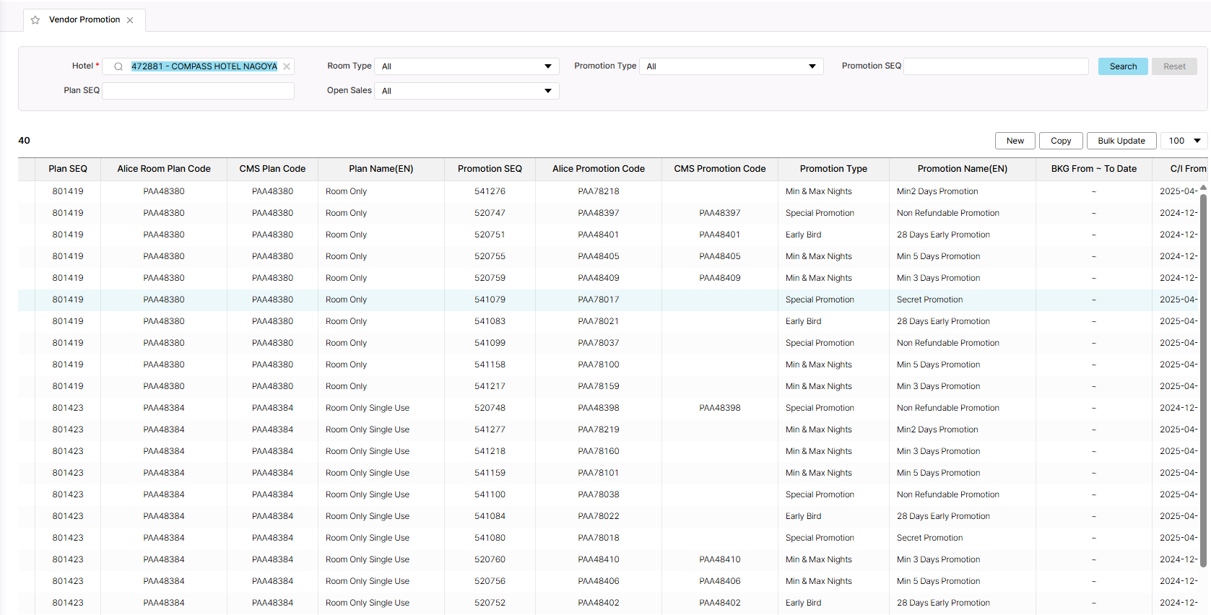Click the Reset button
The height and width of the screenshot is (615, 1211).
click(1174, 66)
